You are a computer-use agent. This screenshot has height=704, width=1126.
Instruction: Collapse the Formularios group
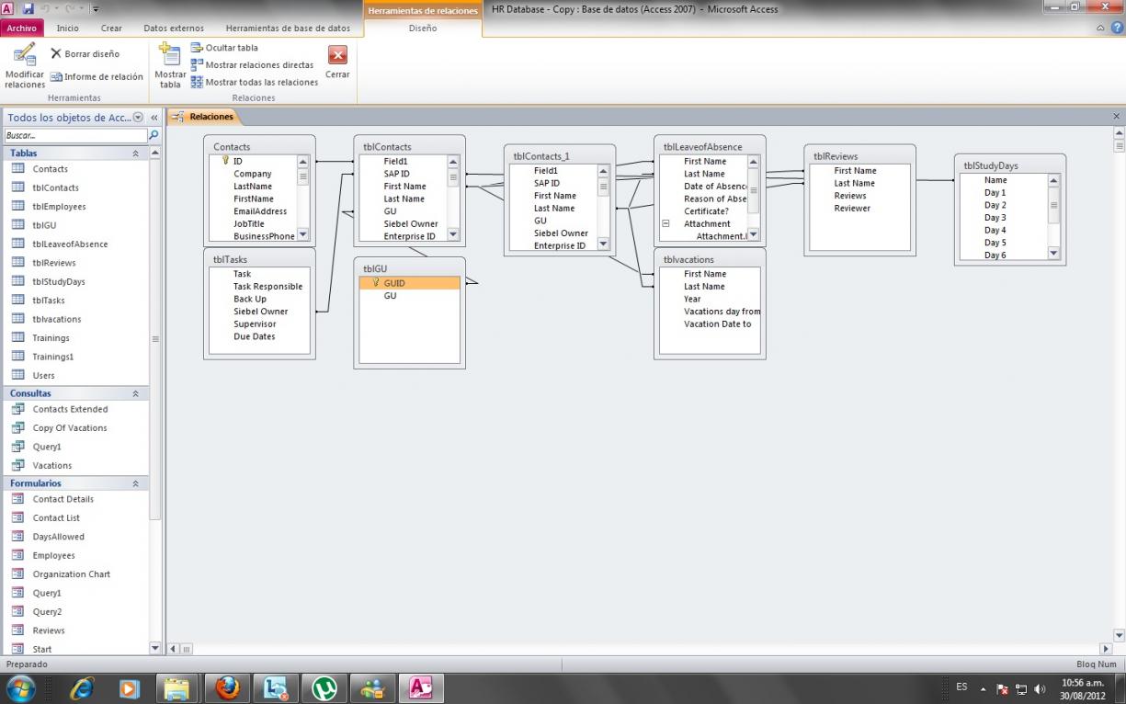[x=136, y=483]
